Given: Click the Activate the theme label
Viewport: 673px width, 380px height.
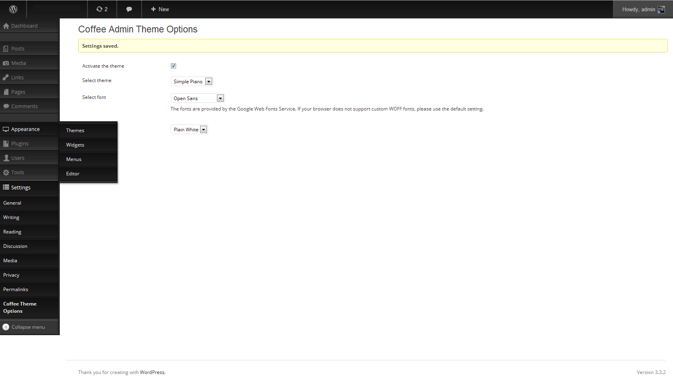Looking at the screenshot, I should click(103, 66).
